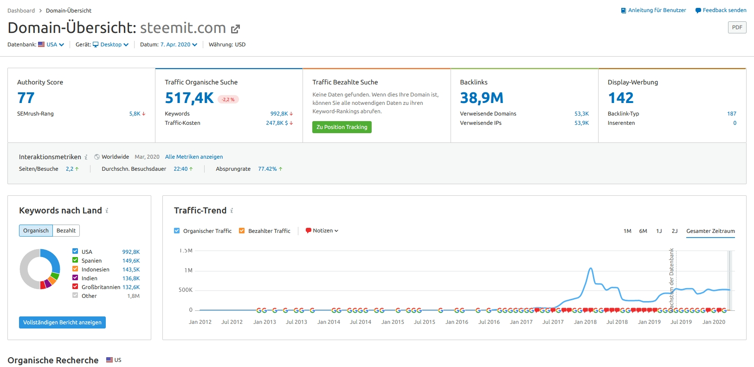Toggle the Other country checkbox

click(x=75, y=296)
